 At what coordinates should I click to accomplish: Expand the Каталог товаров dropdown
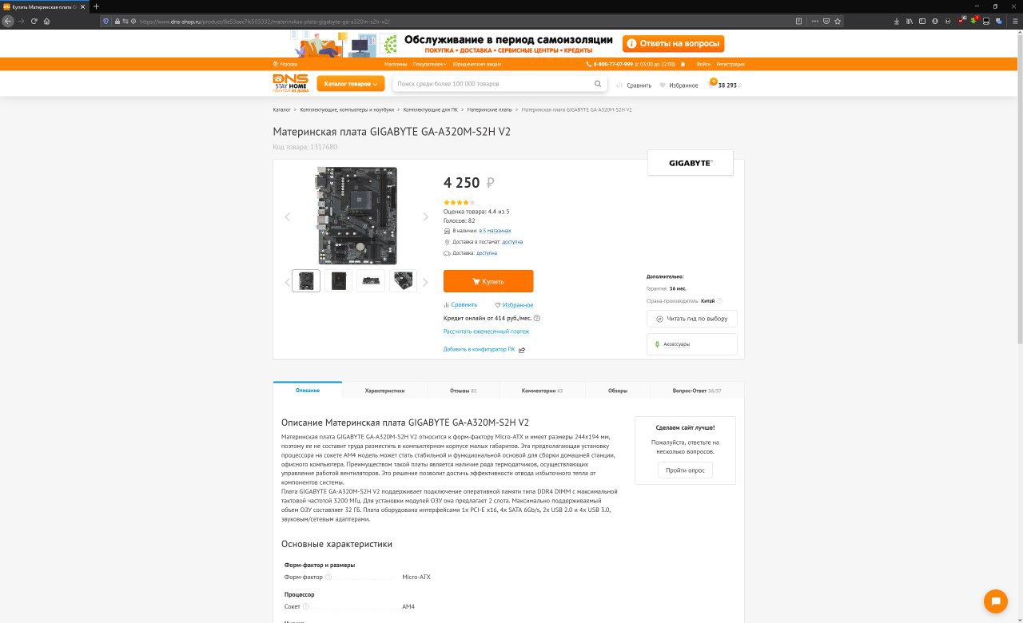click(x=351, y=84)
